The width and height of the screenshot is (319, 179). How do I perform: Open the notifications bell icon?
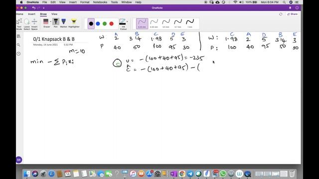click(290, 8)
